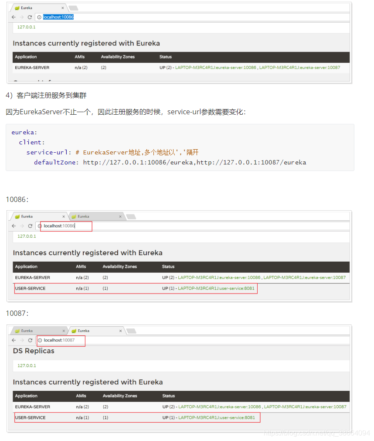Viewport: 374px width, 441px height.
Task: Click the localhost:10087 address field
Action: [193, 340]
